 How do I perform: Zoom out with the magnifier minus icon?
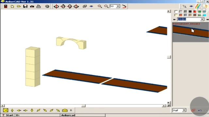coord(106,6)
